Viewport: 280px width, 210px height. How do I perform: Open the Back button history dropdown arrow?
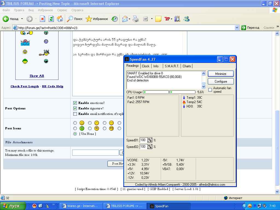(x=22, y=19)
